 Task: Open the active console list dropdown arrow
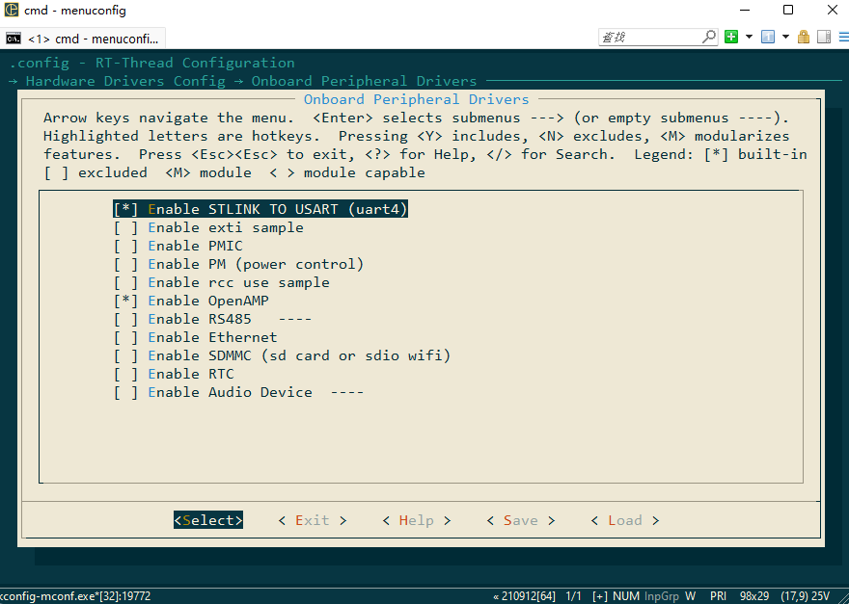coord(785,38)
